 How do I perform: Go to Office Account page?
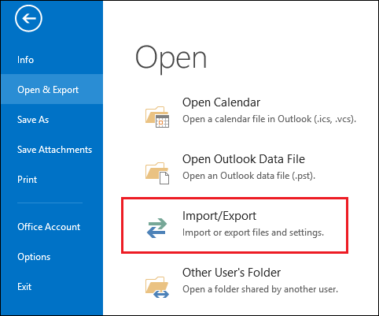point(49,227)
